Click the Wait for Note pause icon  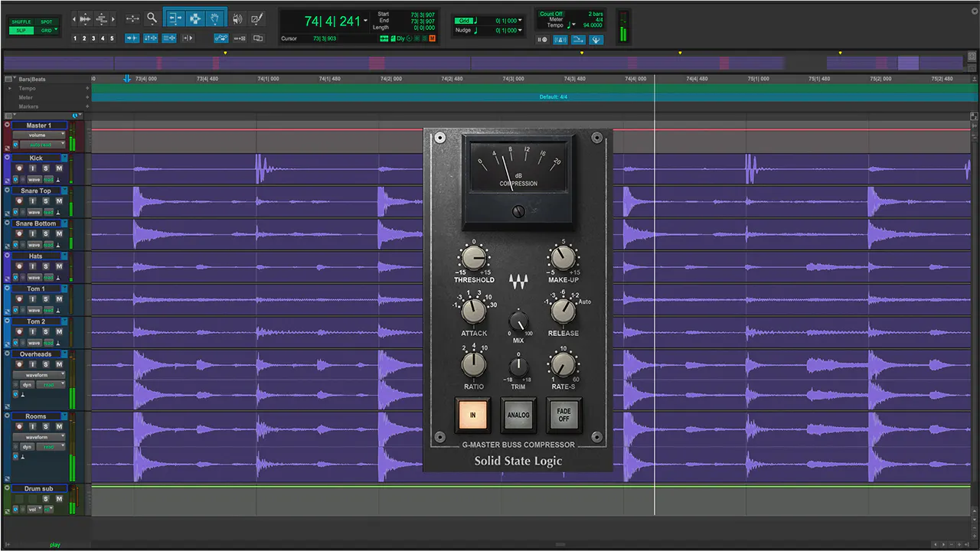542,40
